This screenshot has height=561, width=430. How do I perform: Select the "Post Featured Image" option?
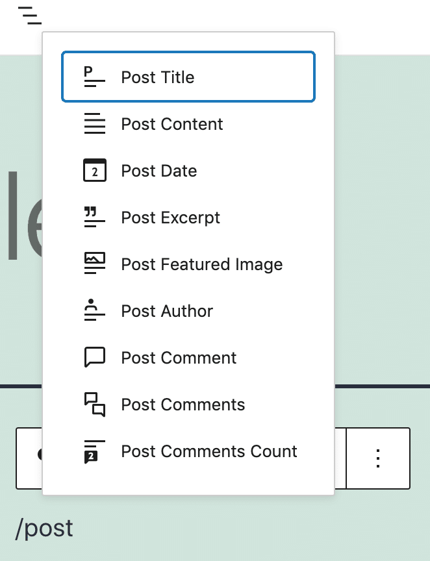(202, 264)
